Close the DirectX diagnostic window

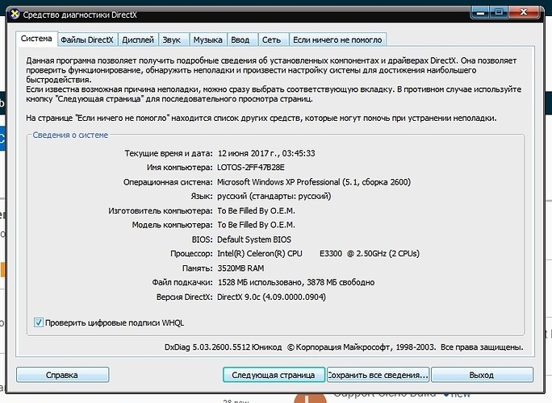point(522,12)
